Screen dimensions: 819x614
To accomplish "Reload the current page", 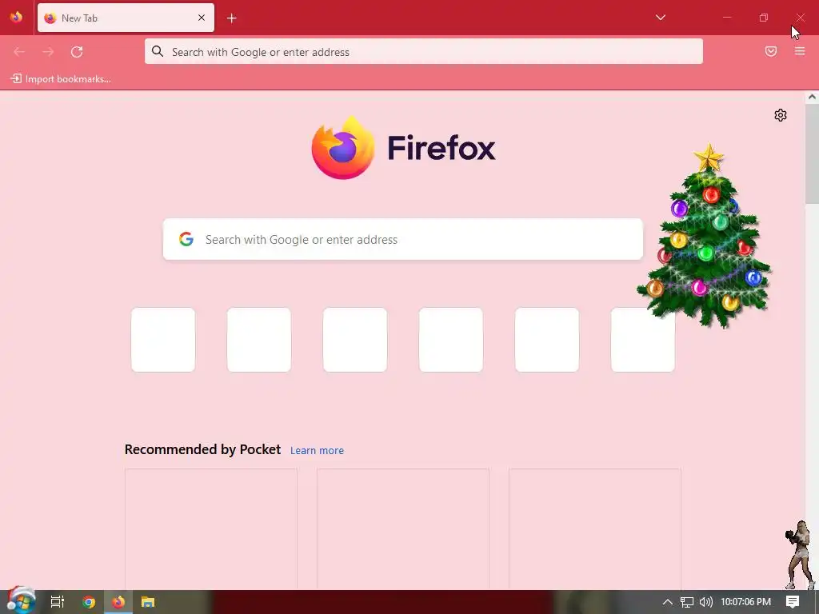I will point(77,52).
